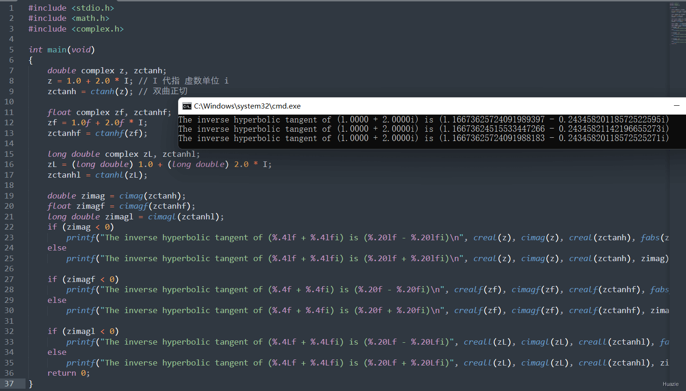Click the cmd.exe icon in the console title bar
This screenshot has height=391, width=686.
(187, 106)
